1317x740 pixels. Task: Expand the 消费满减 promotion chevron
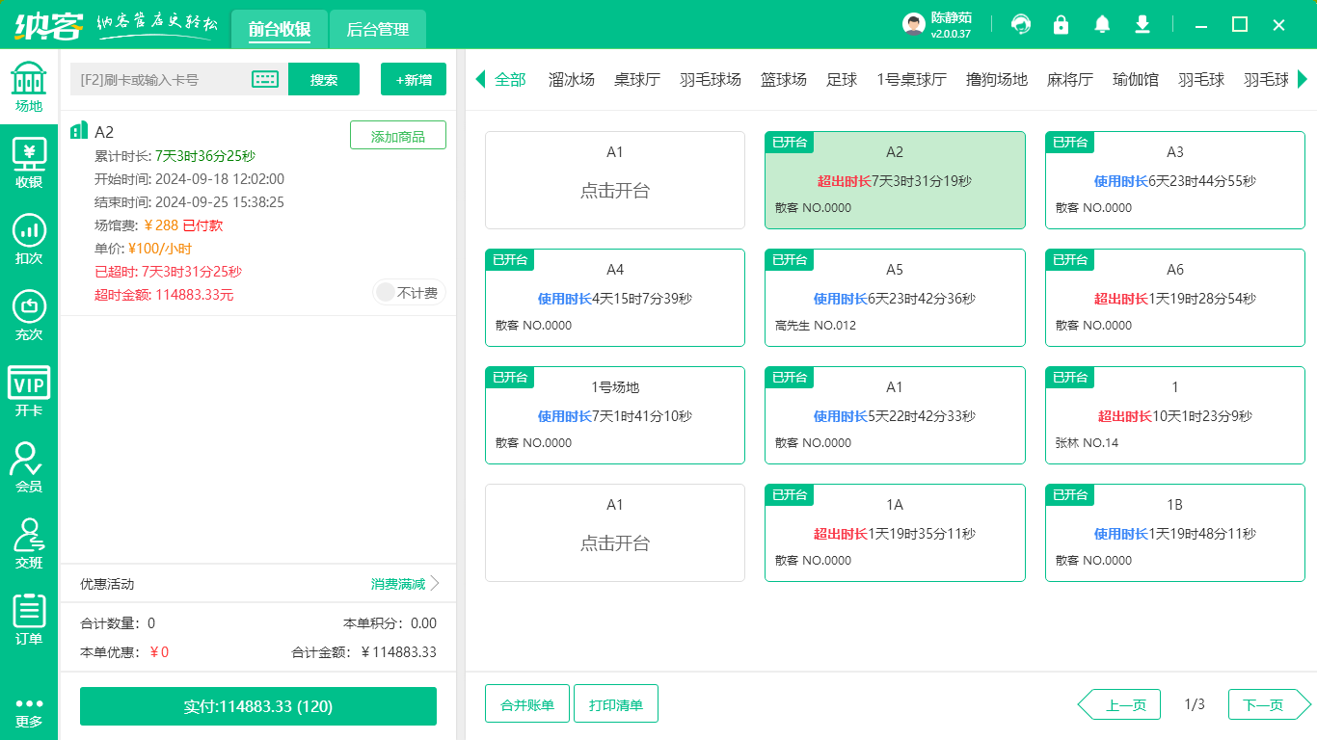click(x=434, y=584)
